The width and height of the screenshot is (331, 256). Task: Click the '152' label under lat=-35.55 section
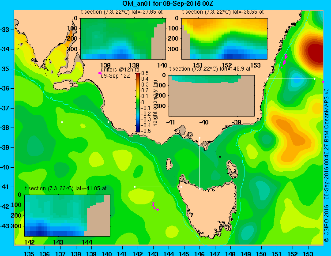point(227,65)
